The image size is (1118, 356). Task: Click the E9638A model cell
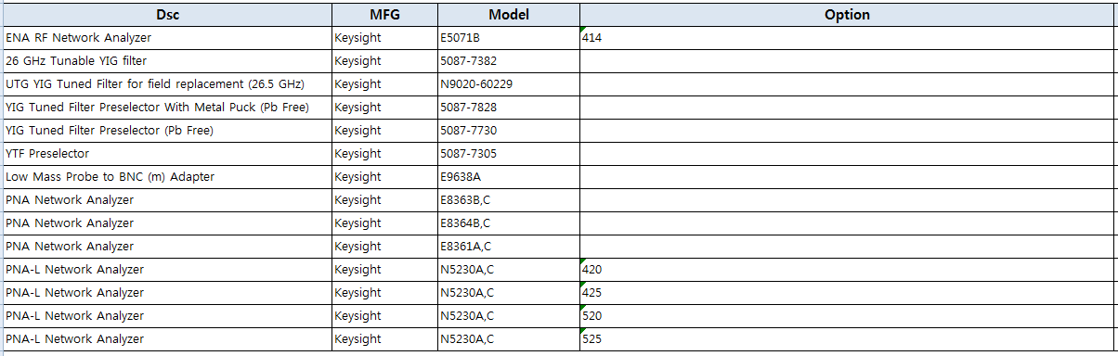[x=509, y=177]
